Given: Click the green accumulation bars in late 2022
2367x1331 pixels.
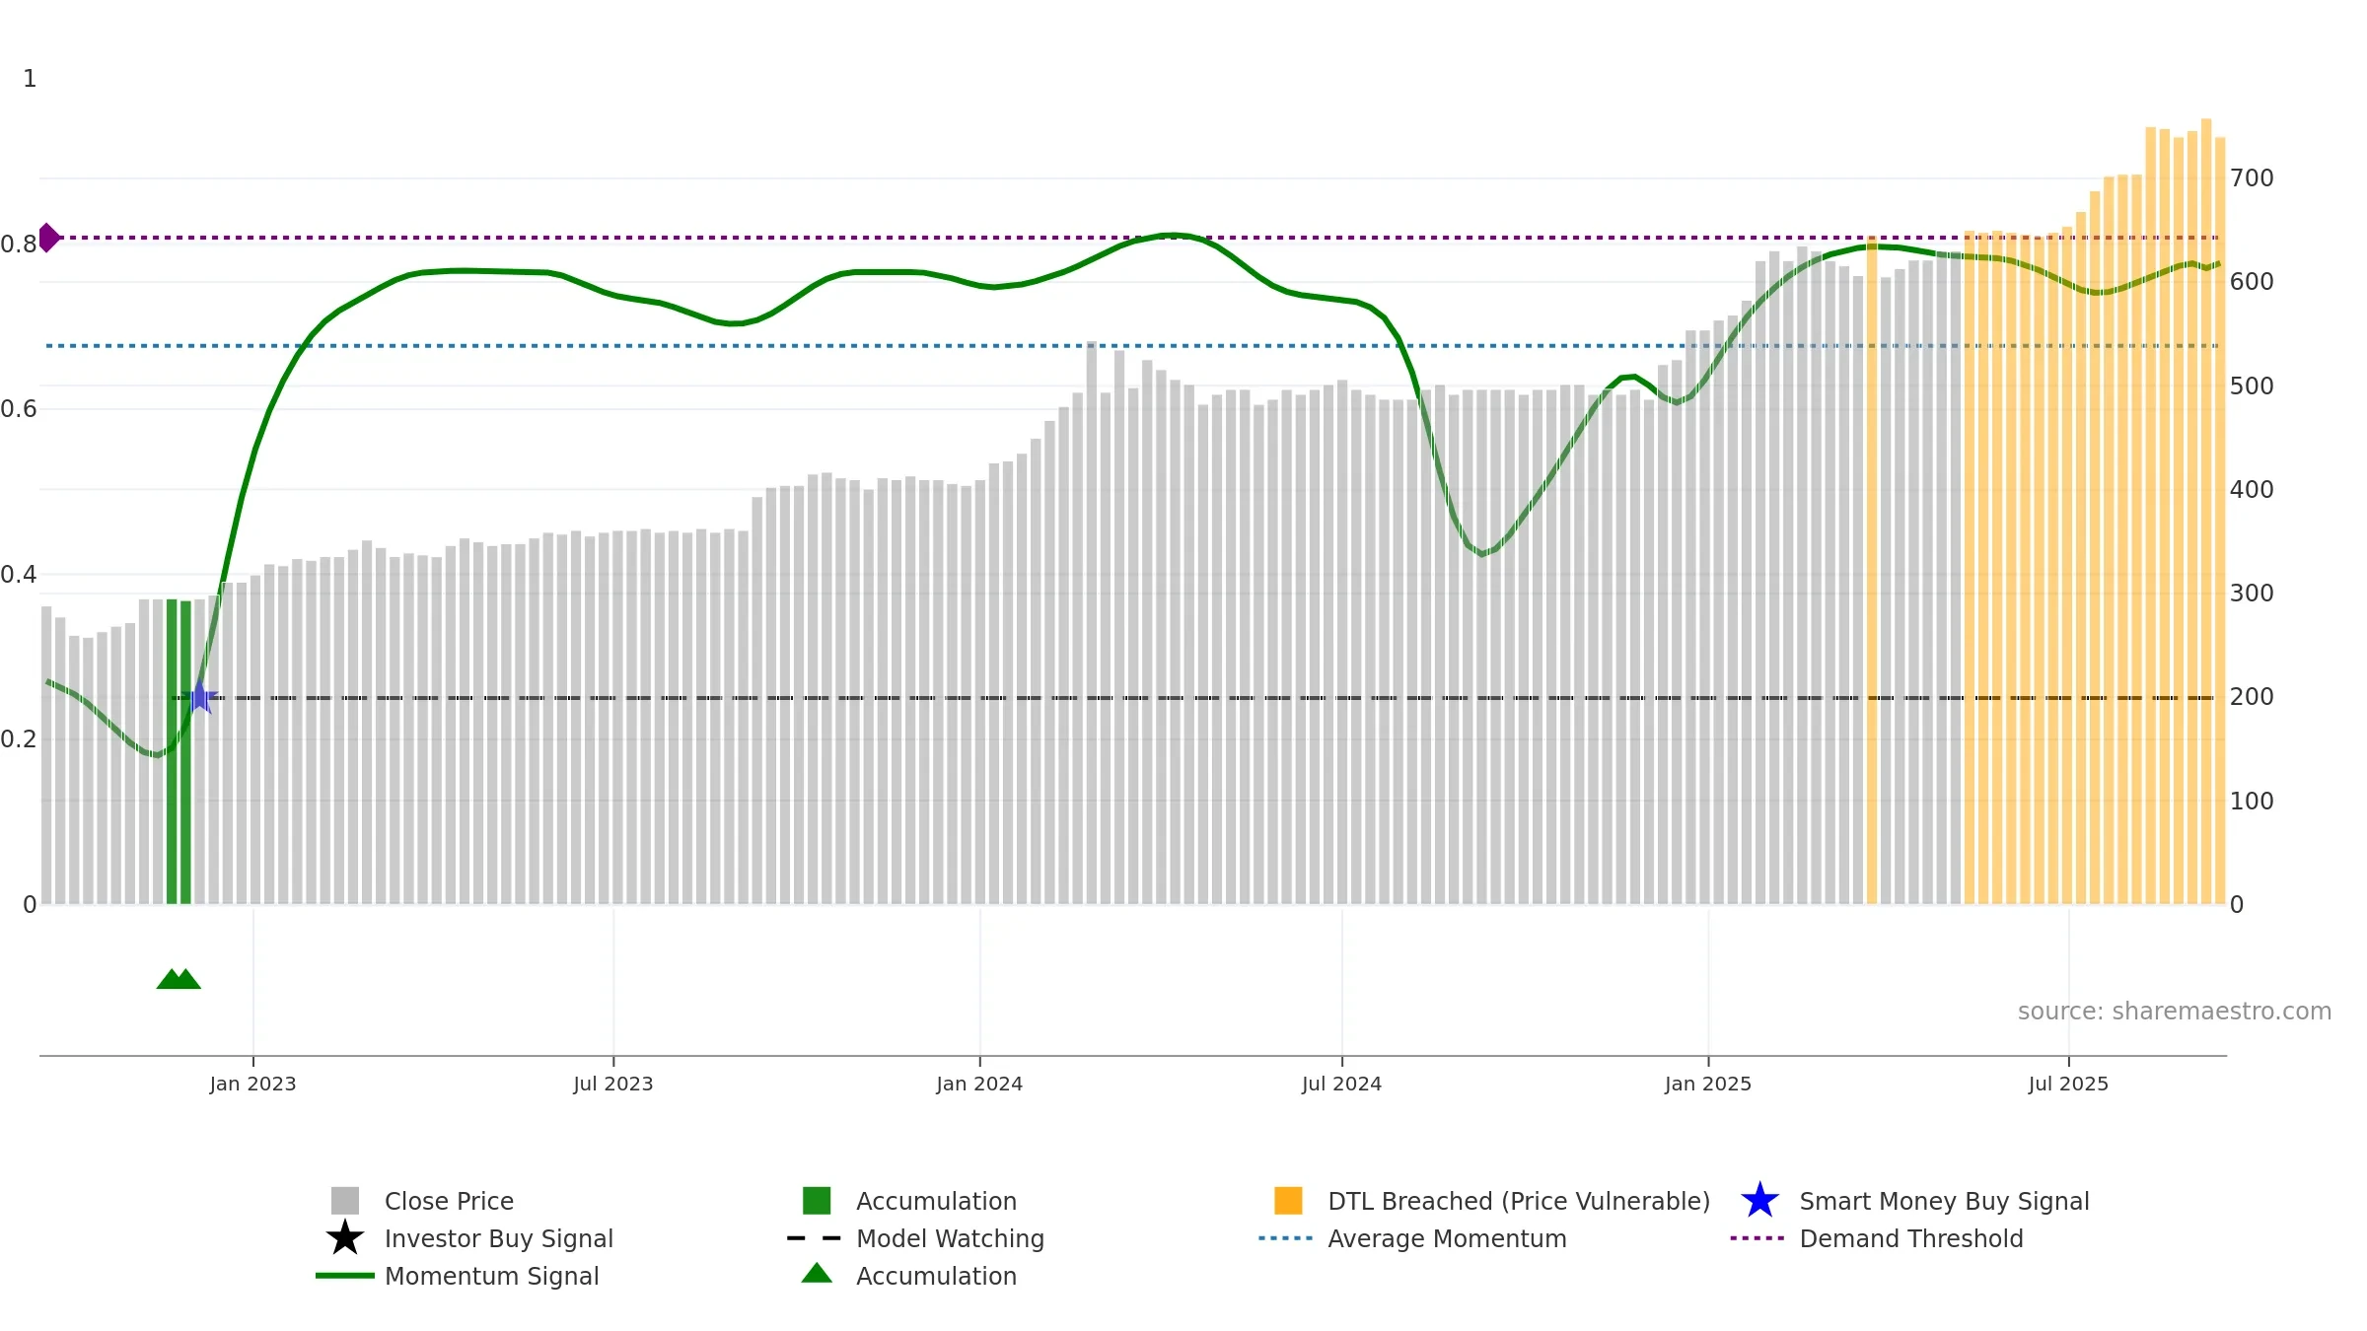Looking at the screenshot, I should (x=179, y=751).
